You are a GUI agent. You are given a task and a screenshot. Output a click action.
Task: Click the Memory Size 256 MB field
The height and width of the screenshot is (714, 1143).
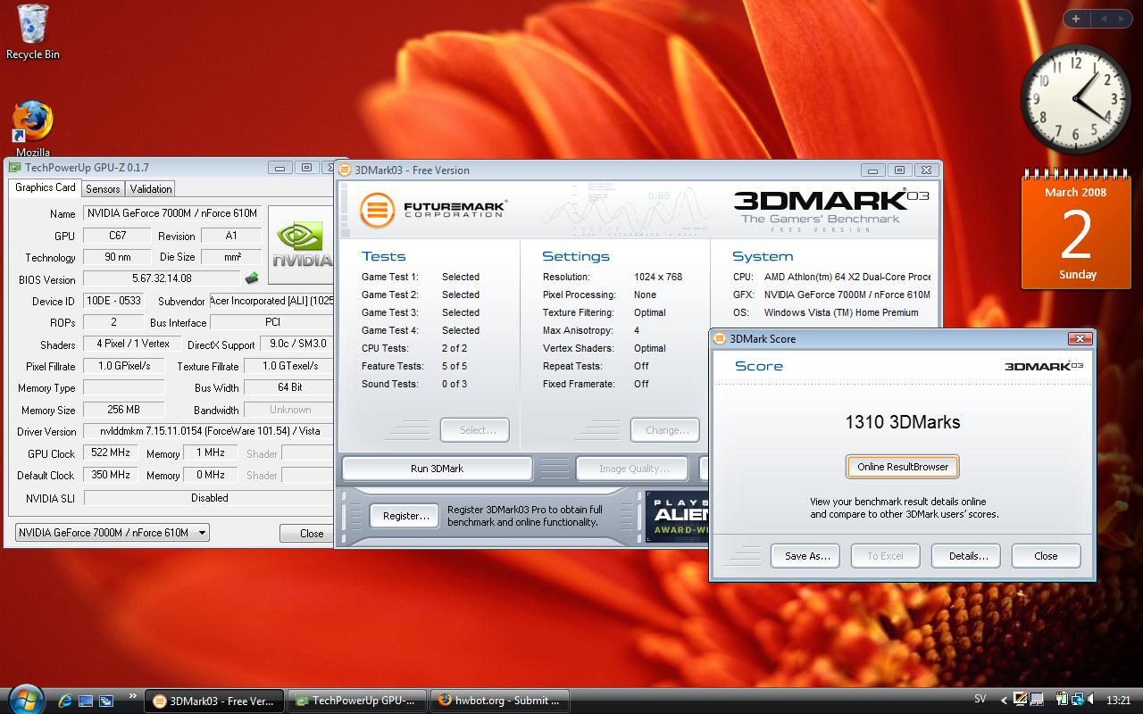tap(123, 410)
